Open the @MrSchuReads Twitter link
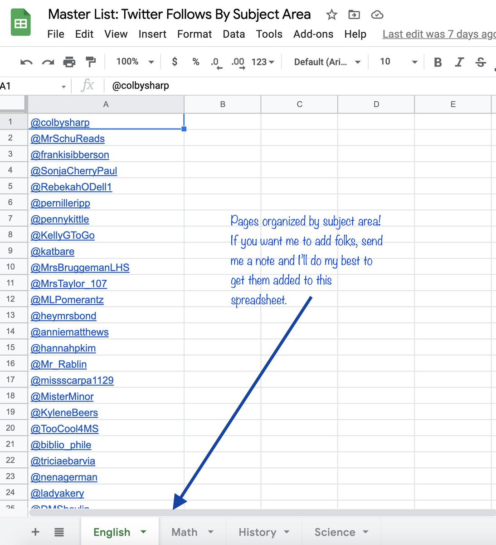Screen dimensions: 496x545 pos(68,139)
